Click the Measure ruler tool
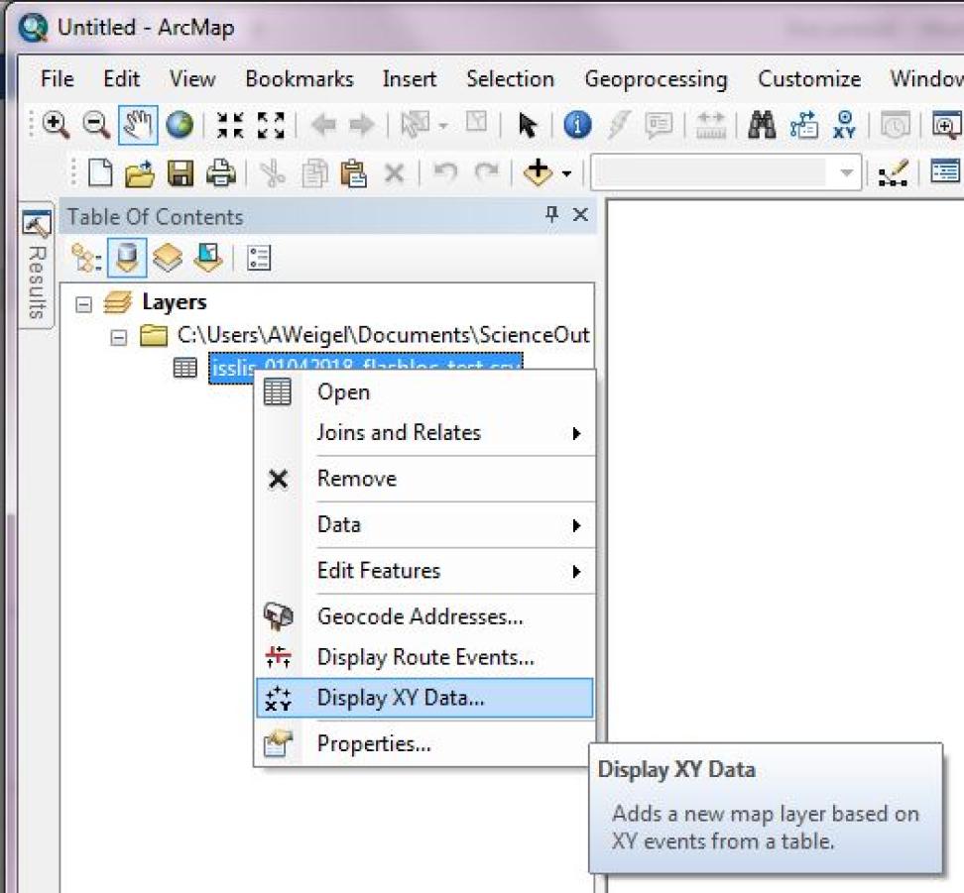This screenshot has width=964, height=893. [x=711, y=125]
